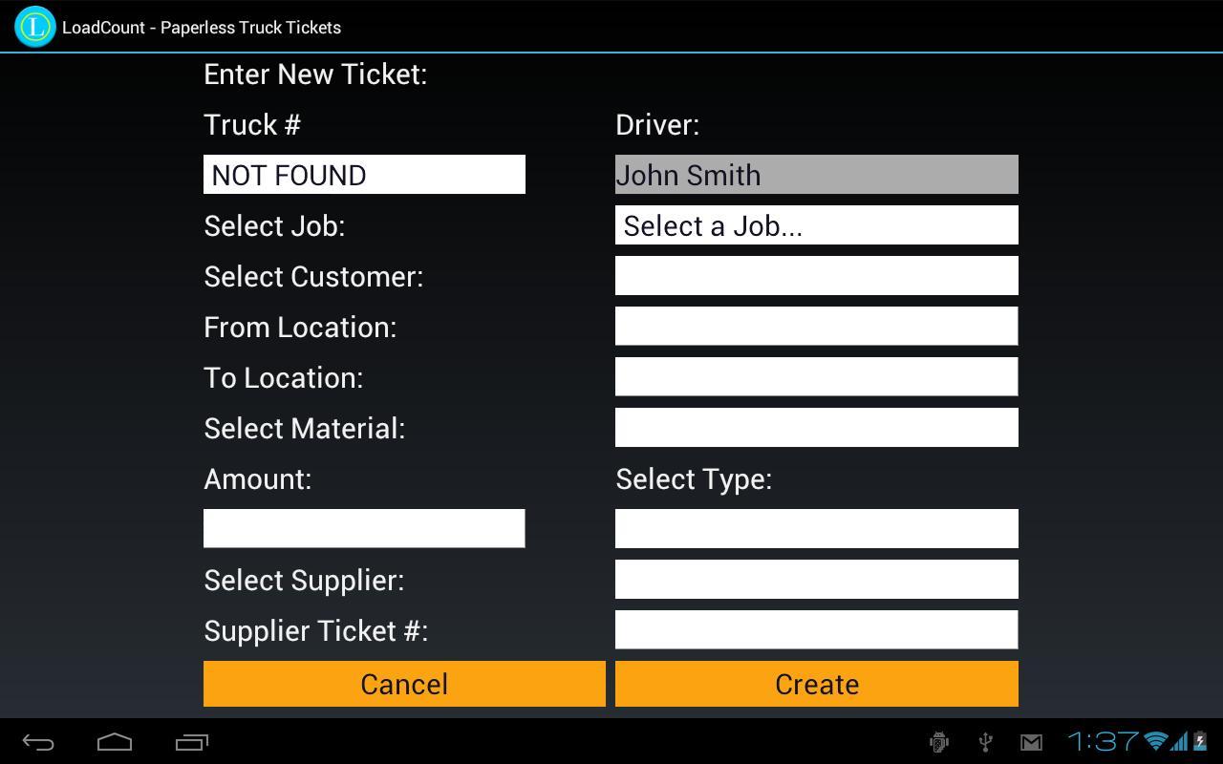Open the Gmail notification icon
Screen dimensions: 1223x764
pyautogui.click(x=1031, y=741)
